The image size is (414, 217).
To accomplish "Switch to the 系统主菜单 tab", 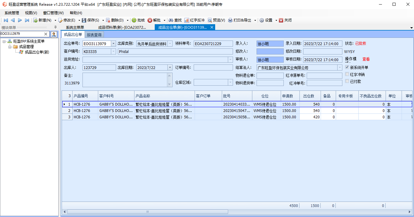I will [75, 28].
